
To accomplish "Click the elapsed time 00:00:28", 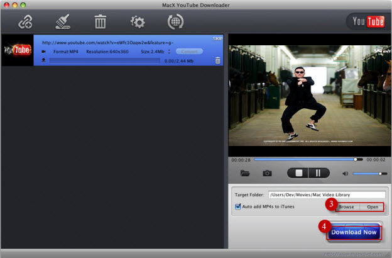I will (241, 160).
